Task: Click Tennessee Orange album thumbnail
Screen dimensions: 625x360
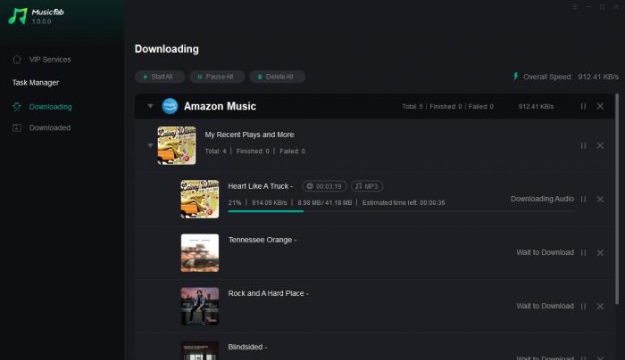Action: pos(200,252)
